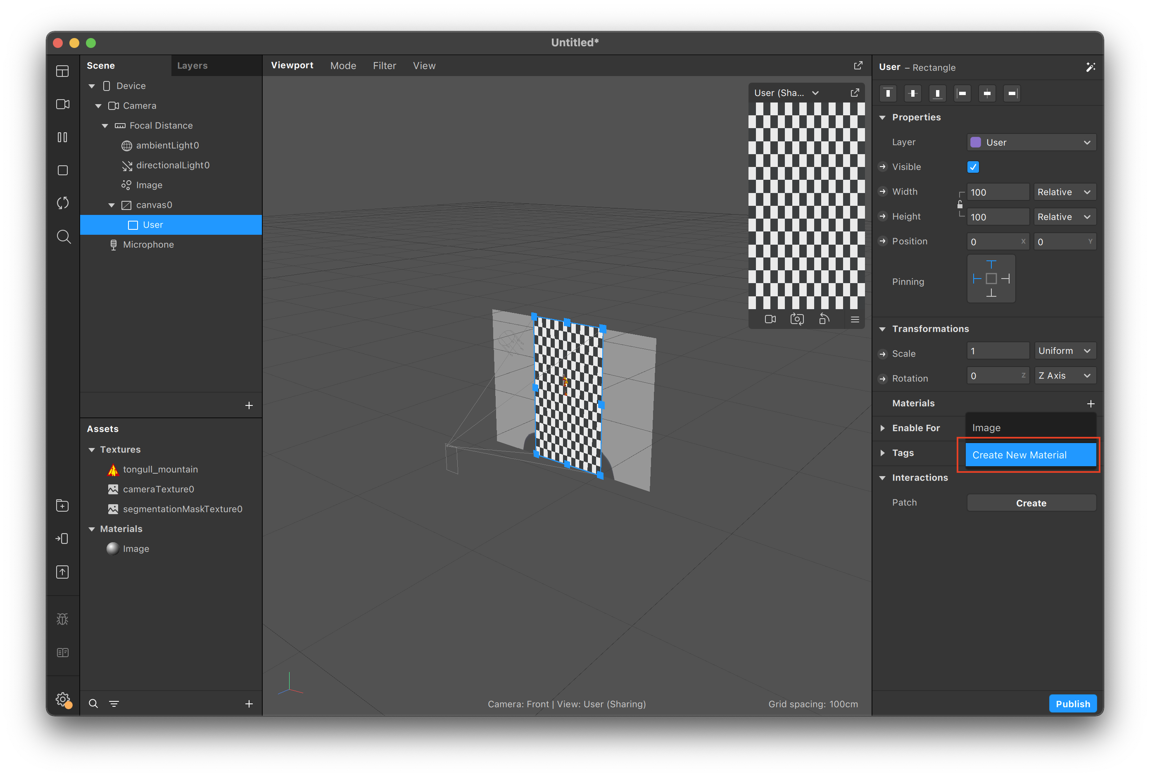
Task: Toggle the width-height aspect lock icon
Action: (960, 205)
